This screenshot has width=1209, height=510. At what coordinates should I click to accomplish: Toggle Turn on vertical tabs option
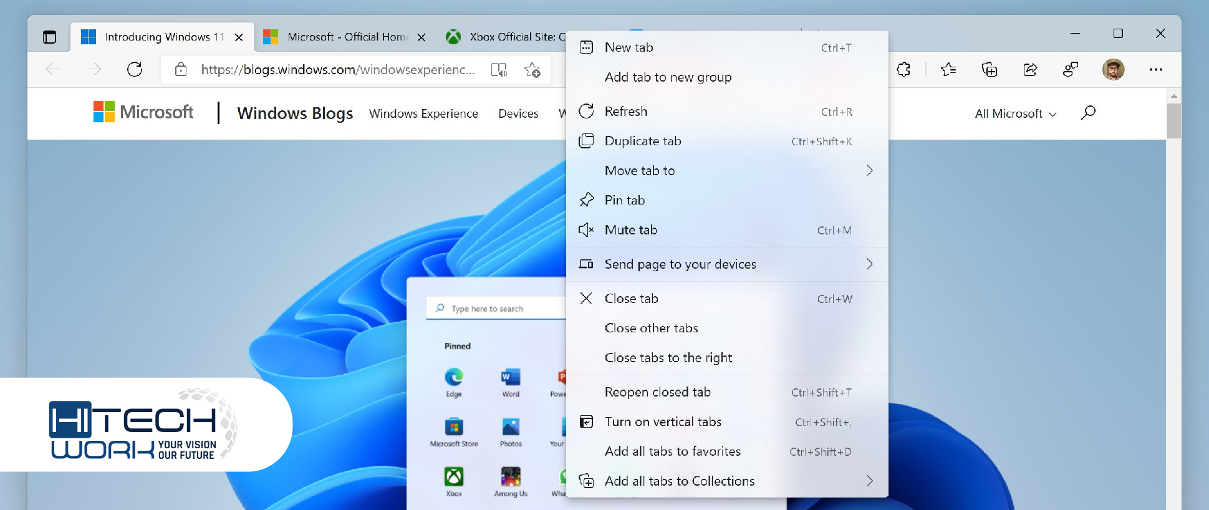pyautogui.click(x=727, y=422)
